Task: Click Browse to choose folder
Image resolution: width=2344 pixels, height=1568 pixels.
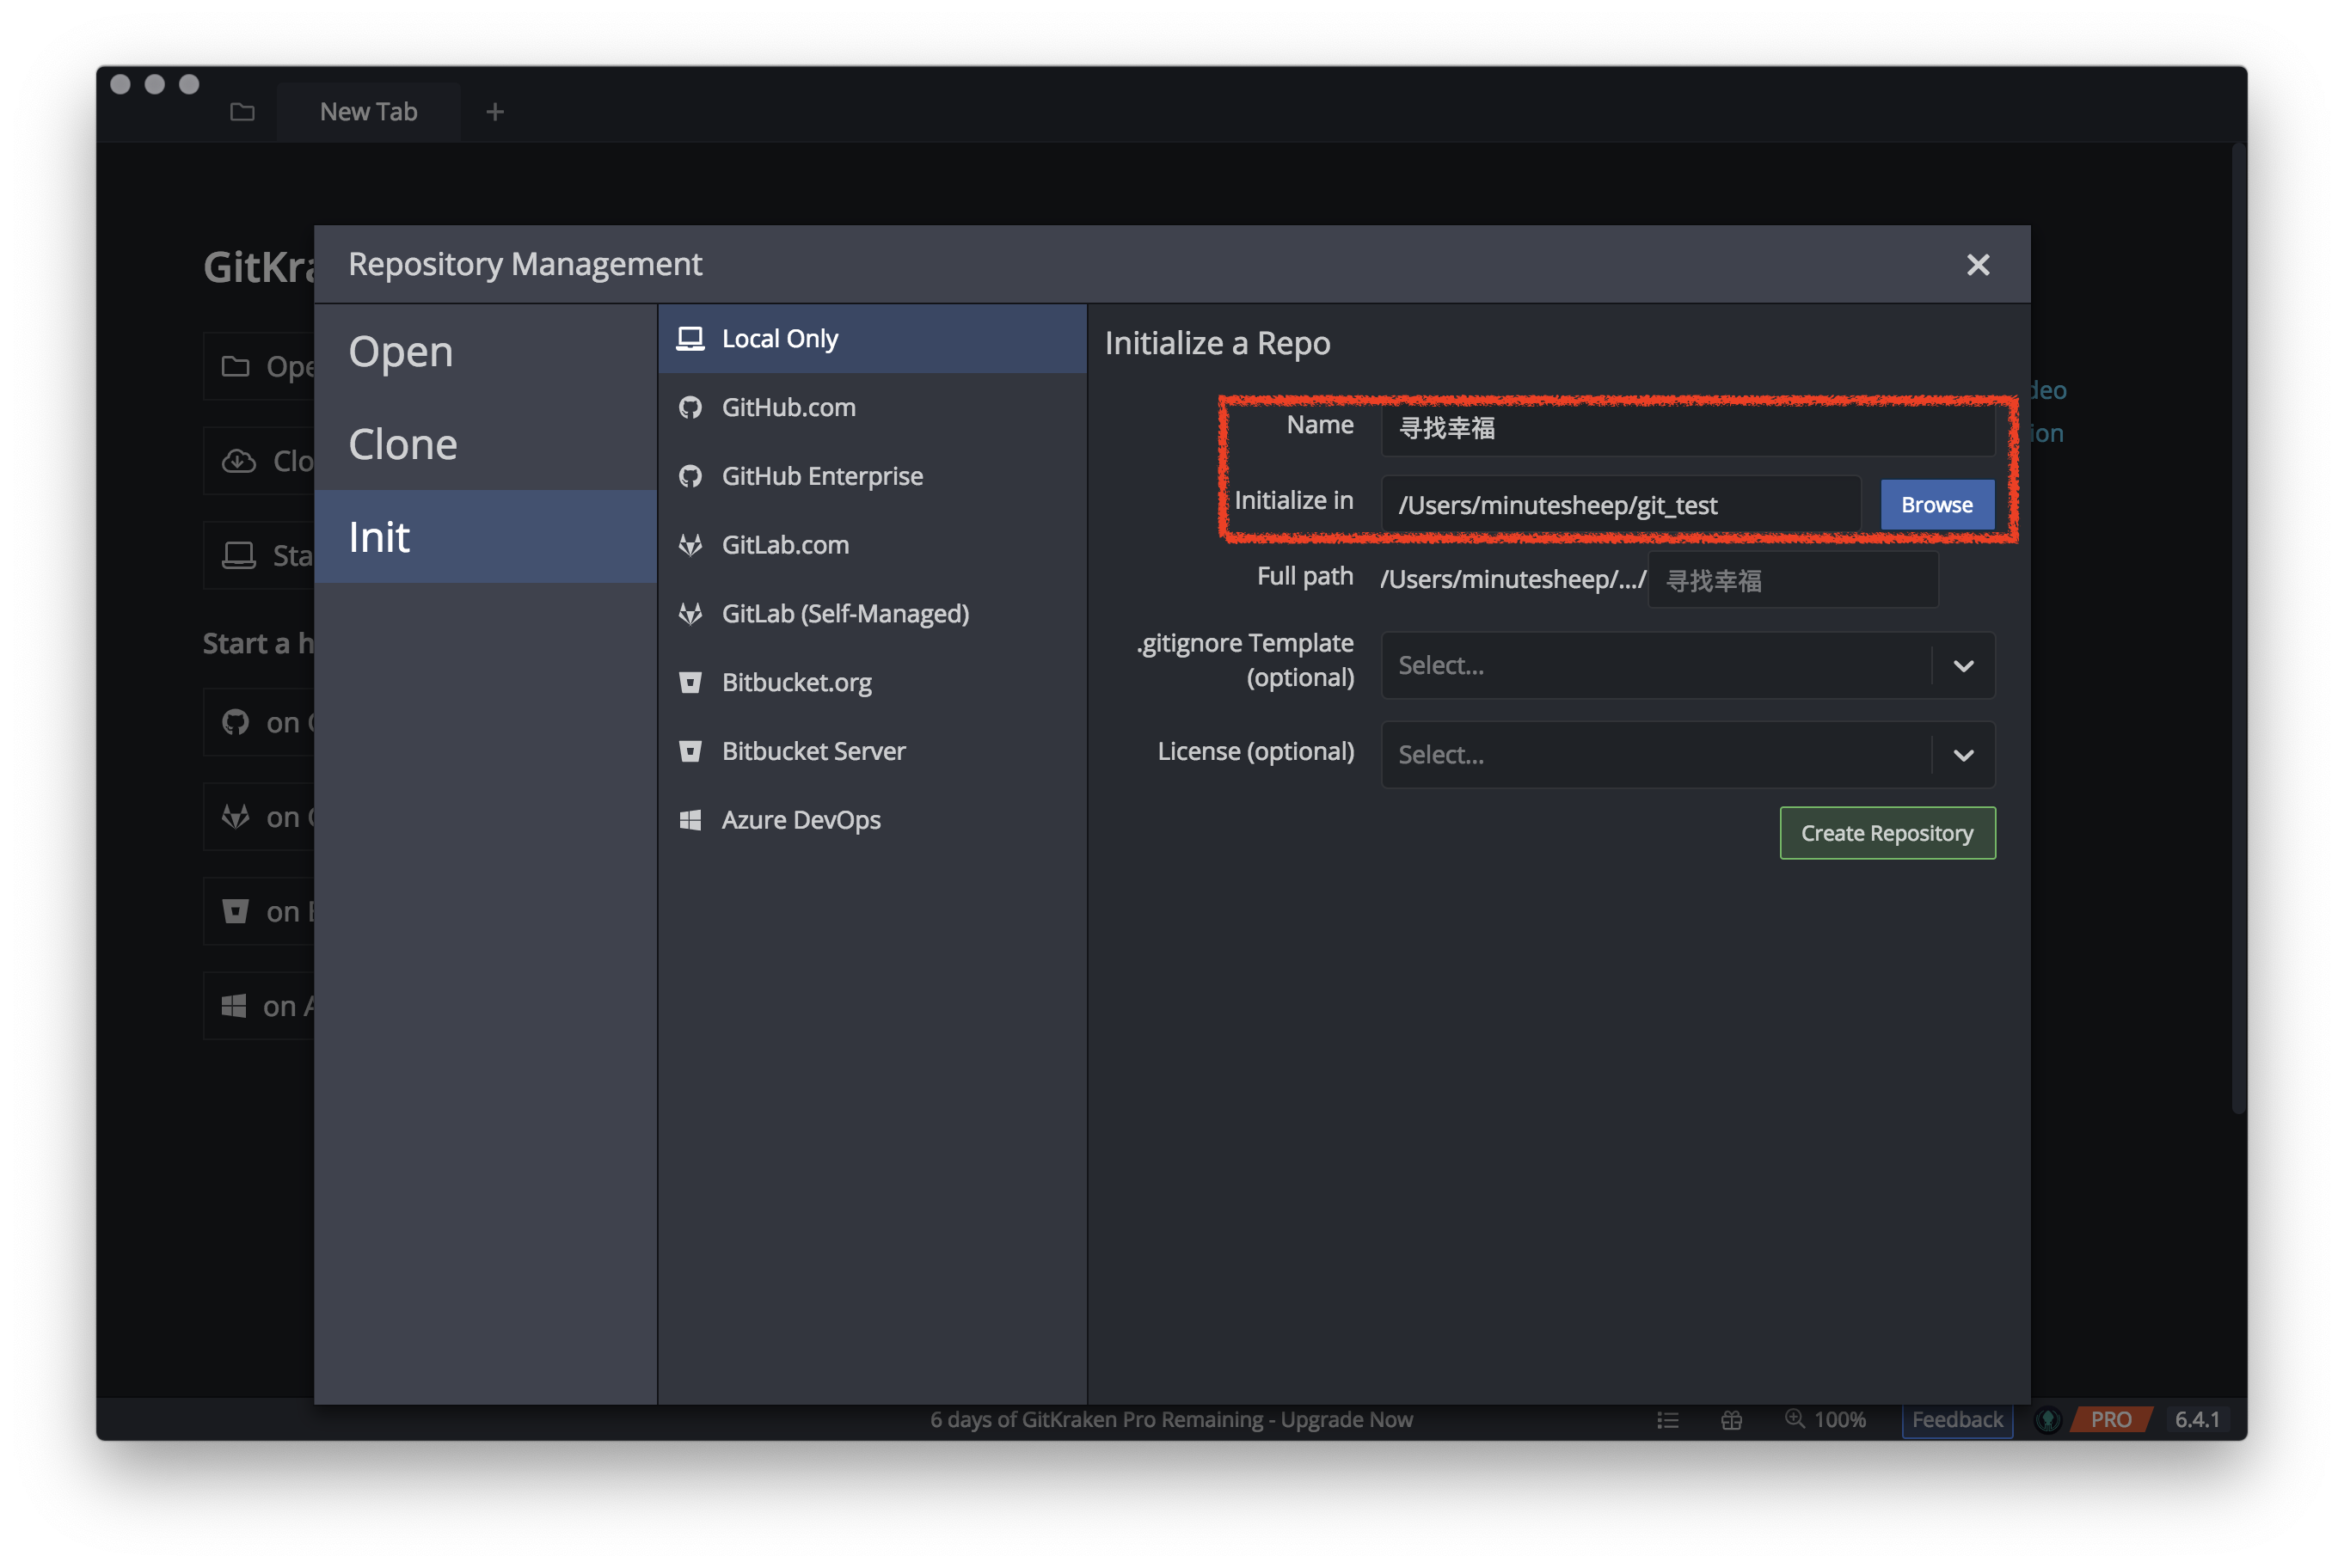Action: click(x=1936, y=505)
